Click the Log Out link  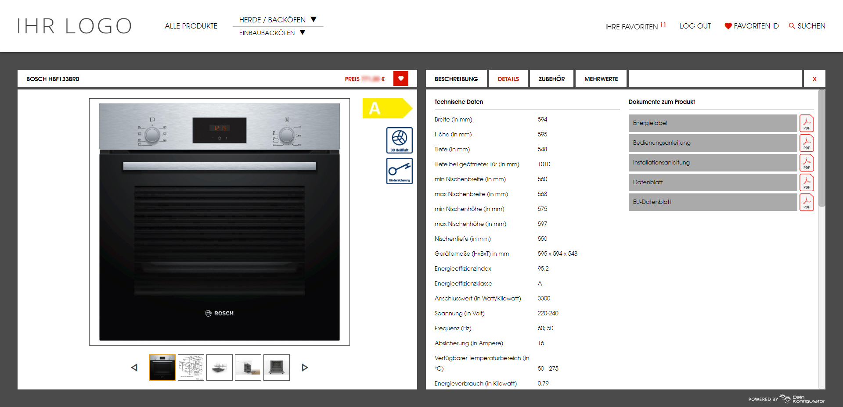click(695, 26)
